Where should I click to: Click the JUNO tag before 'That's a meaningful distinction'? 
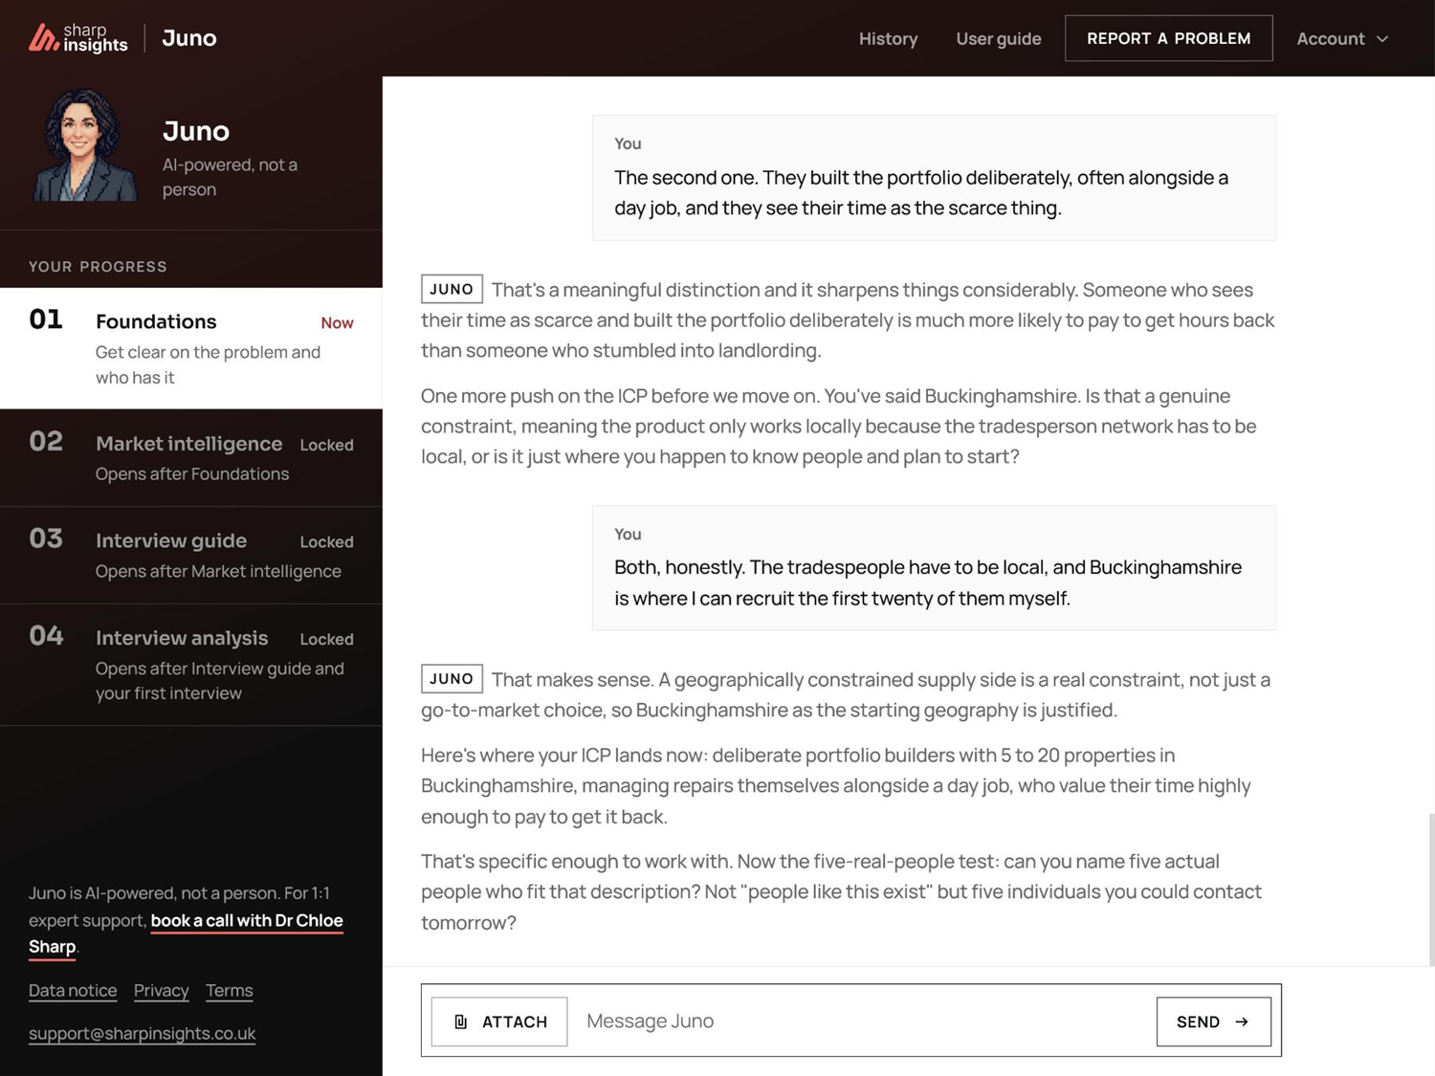click(452, 289)
